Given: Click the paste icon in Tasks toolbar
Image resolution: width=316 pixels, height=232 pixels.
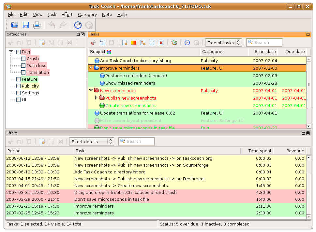Looking at the screenshot, I should click(112, 43).
